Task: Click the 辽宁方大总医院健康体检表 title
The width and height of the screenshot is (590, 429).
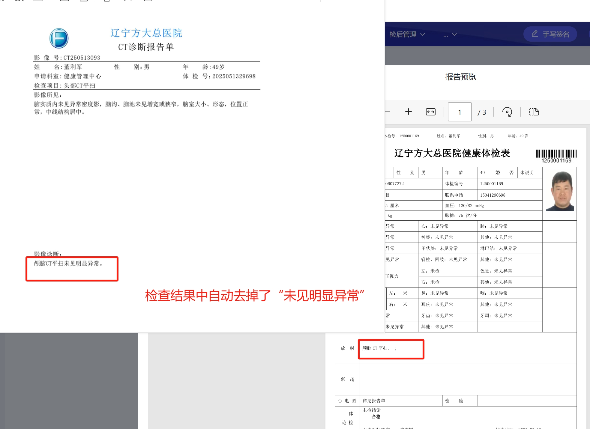Action: [x=452, y=153]
